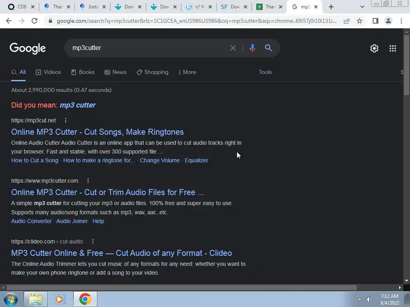Switch to the SF Dow browser tab

(x=230, y=7)
